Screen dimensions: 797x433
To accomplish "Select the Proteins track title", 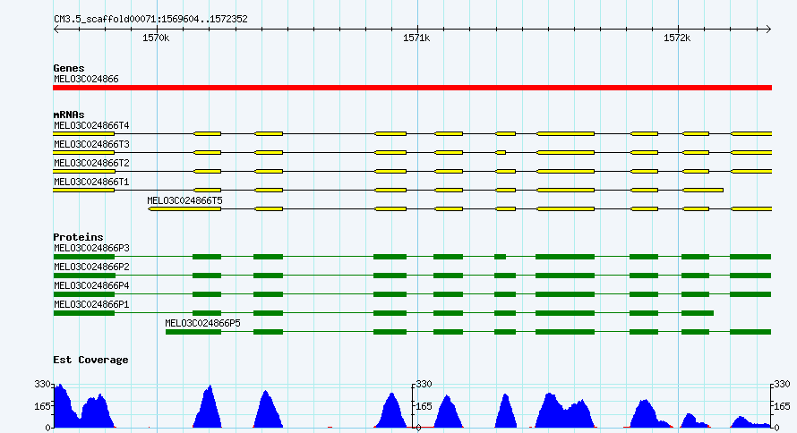I will pyautogui.click(x=78, y=237).
